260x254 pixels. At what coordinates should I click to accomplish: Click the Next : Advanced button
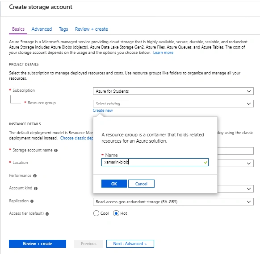[x=130, y=244]
